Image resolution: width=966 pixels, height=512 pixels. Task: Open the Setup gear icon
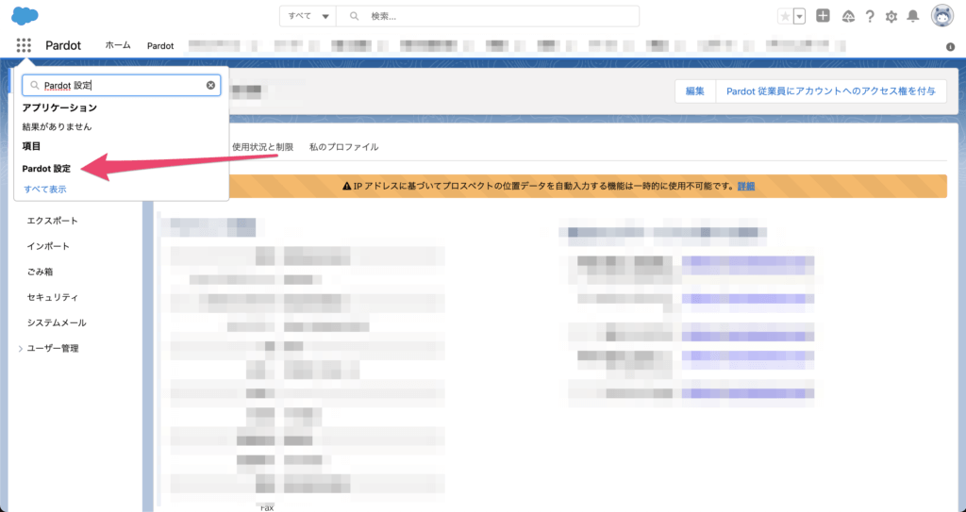pos(891,17)
